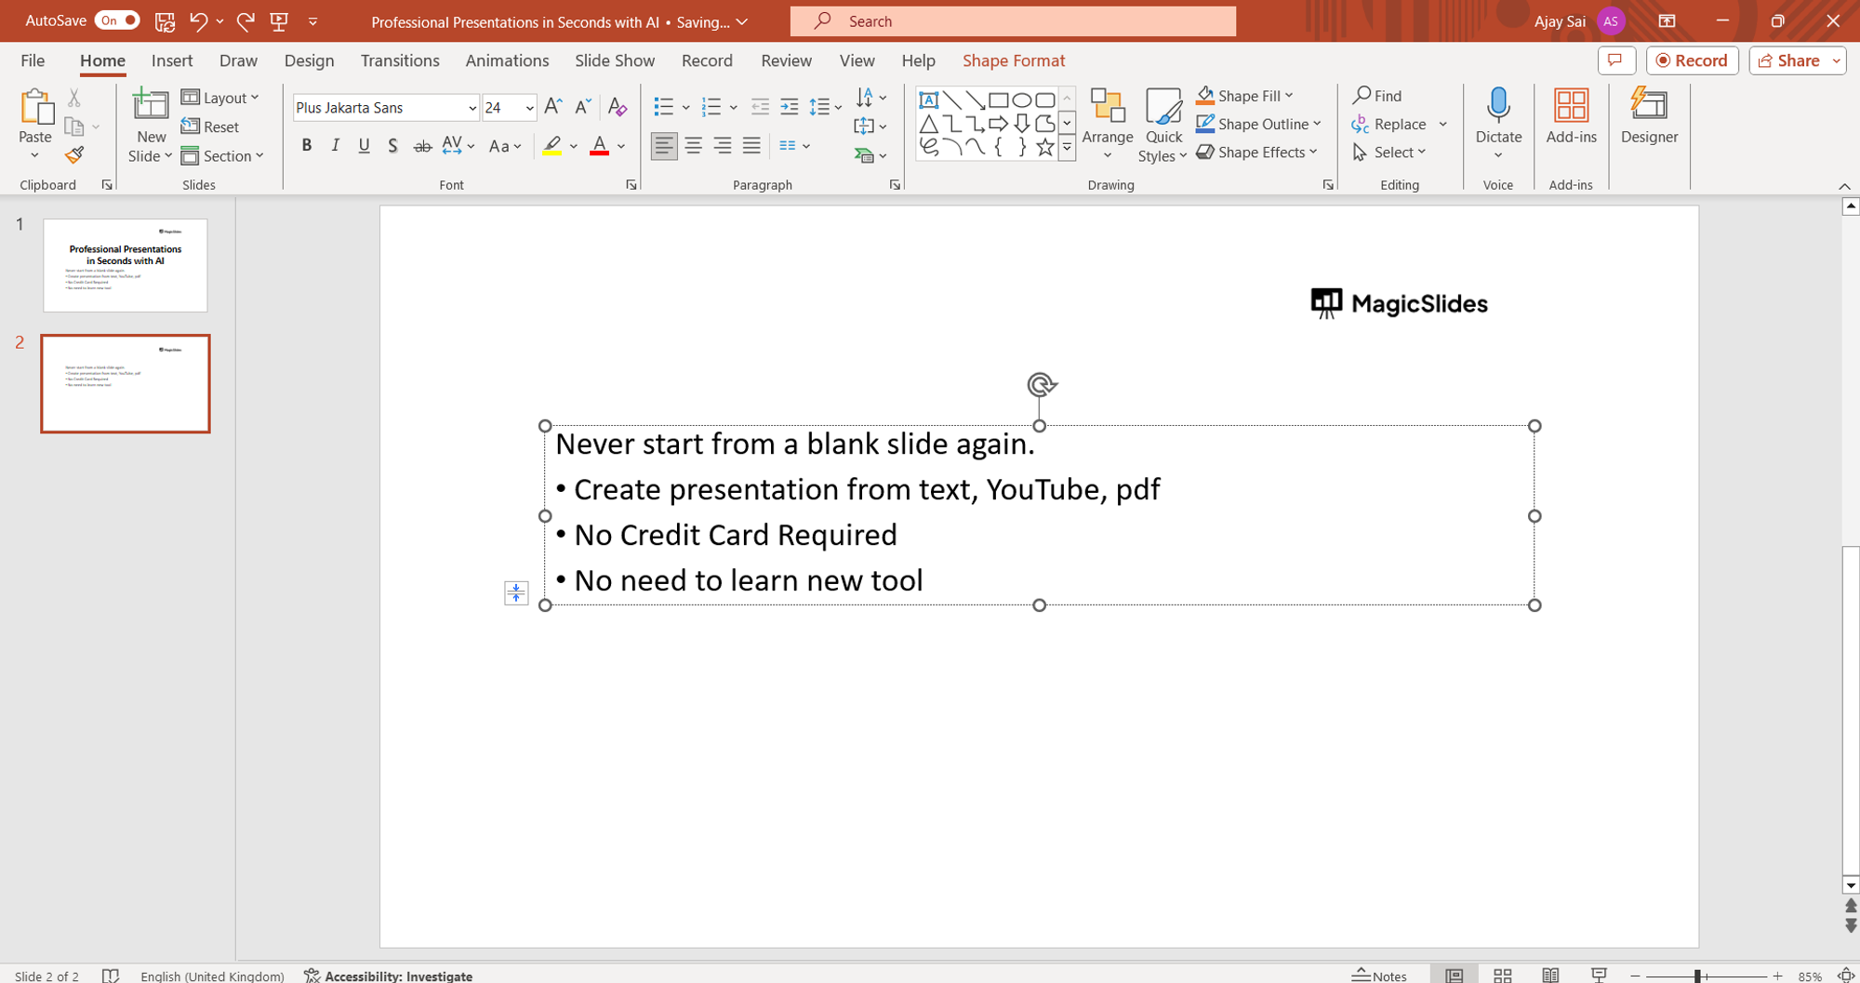Open Quick Styles gallery
The image size is (1860, 983).
click(x=1162, y=126)
